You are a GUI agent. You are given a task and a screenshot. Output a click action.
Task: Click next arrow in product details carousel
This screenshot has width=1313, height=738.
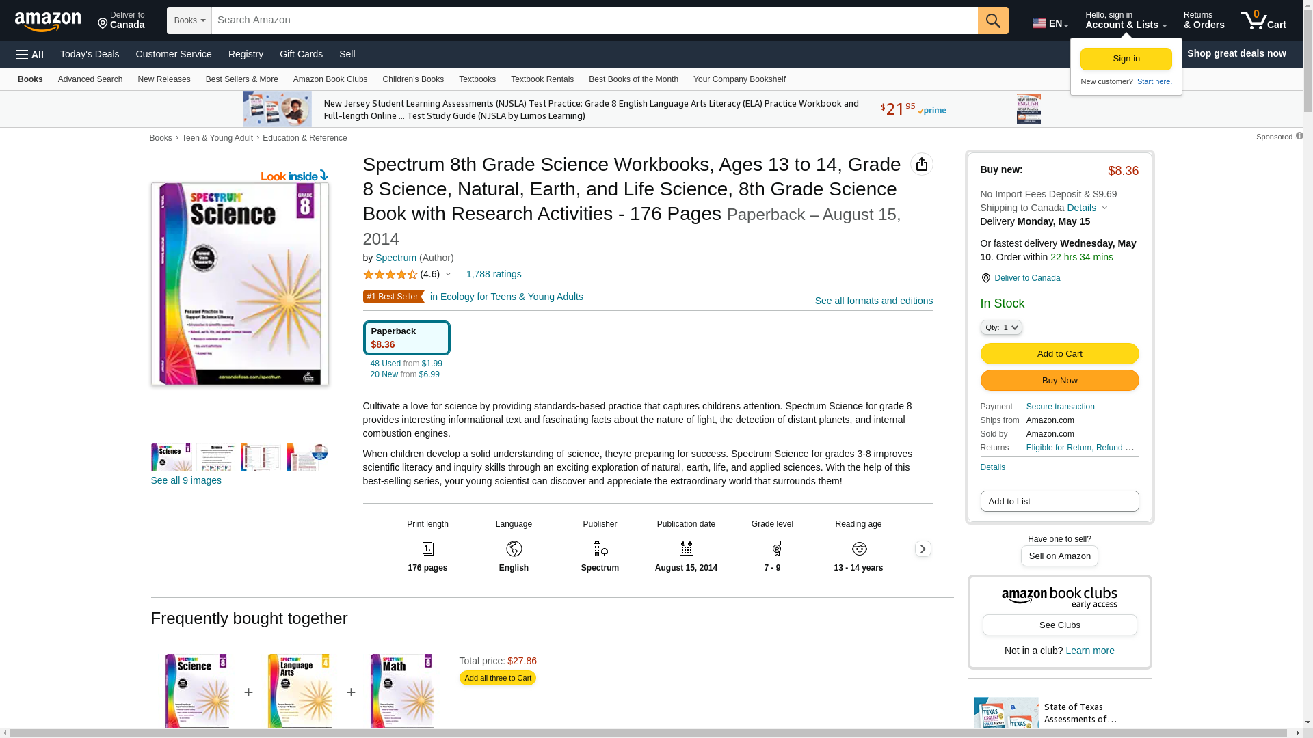coord(923,549)
